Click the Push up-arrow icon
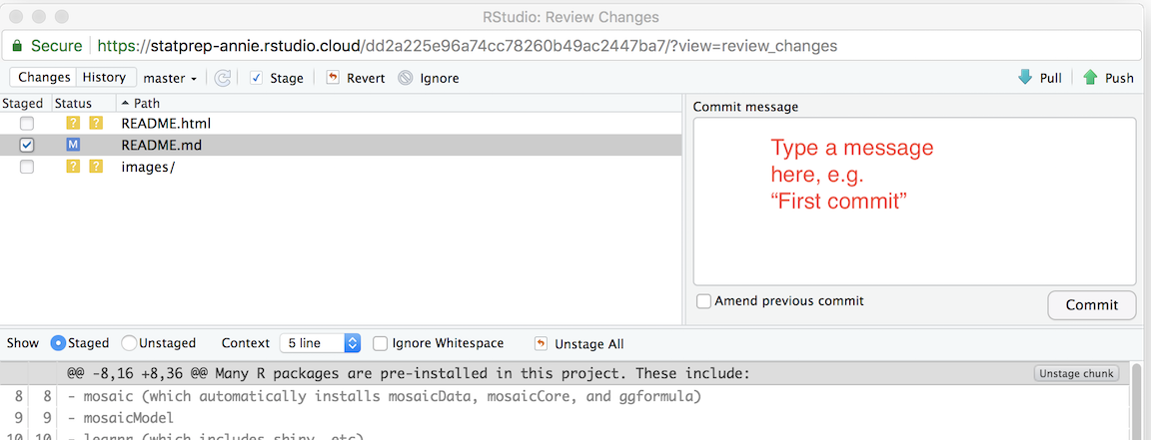Screen dimensions: 1151x440 [x=1090, y=78]
